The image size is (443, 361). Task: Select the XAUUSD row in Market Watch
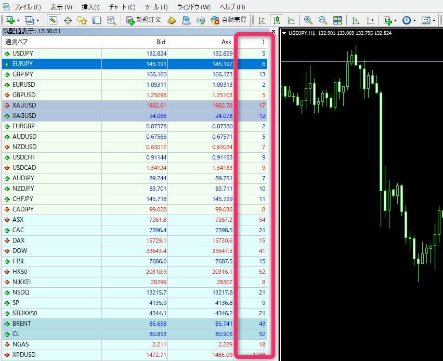point(52,105)
